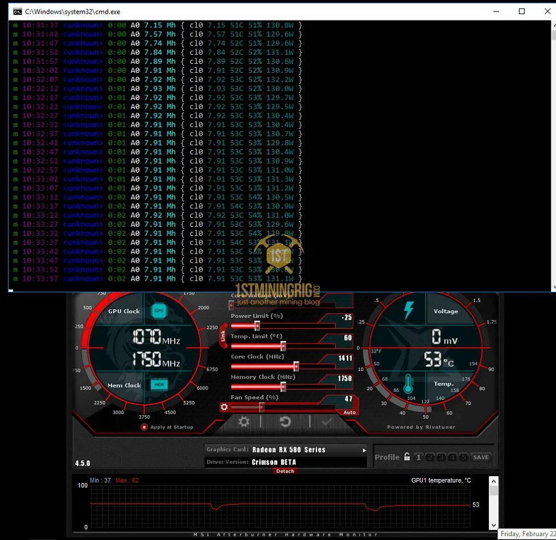
Task: Click the Radeon RX 580 Series text
Action: click(x=289, y=450)
